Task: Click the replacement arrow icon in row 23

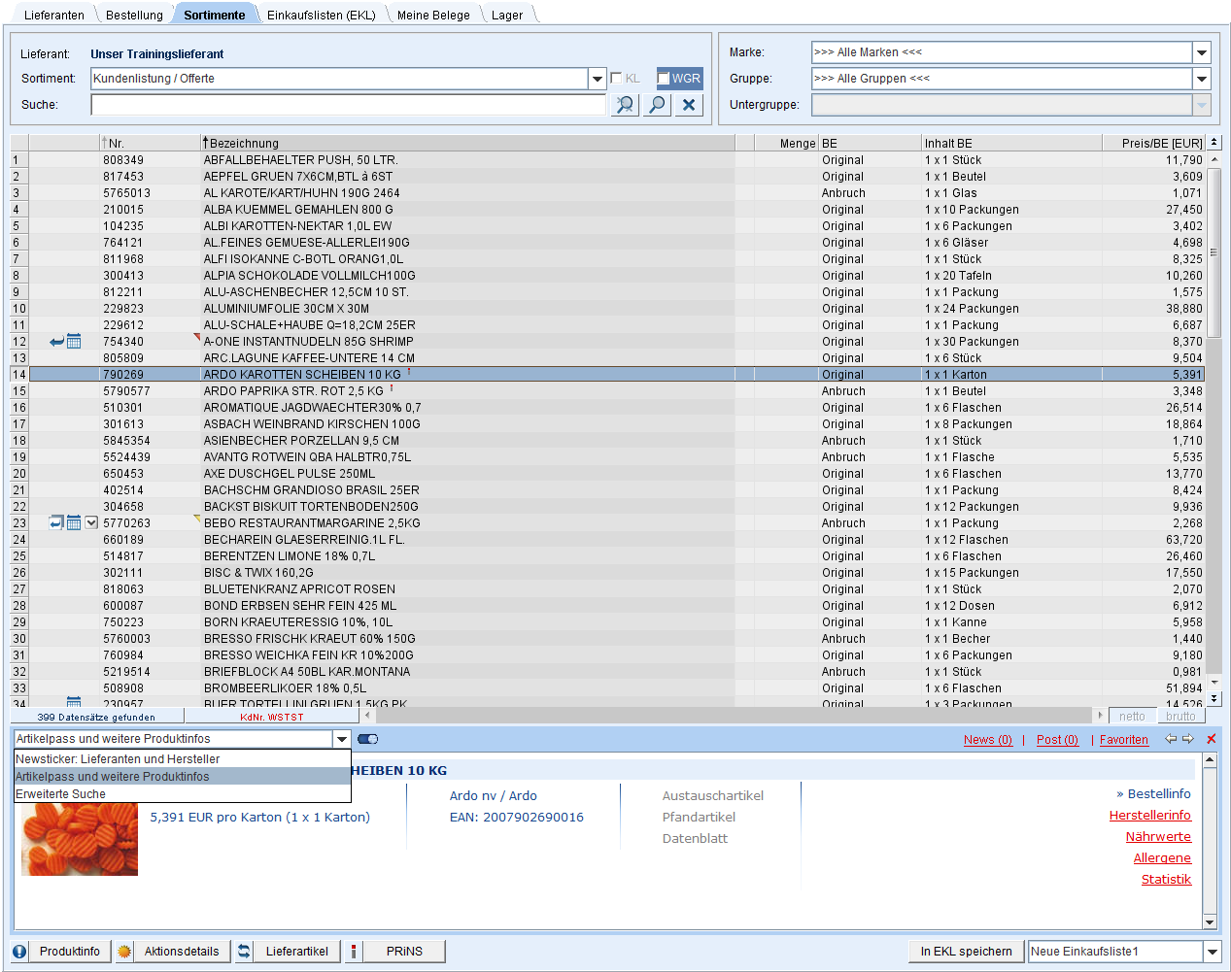Action: [56, 523]
